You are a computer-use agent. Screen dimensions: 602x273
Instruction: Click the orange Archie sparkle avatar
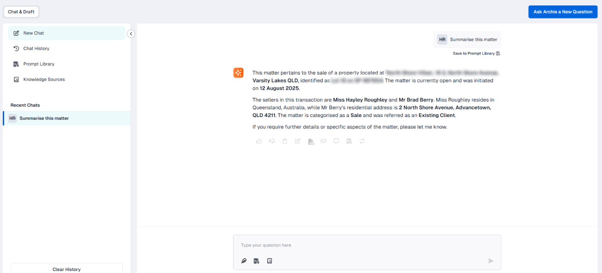[x=238, y=73]
